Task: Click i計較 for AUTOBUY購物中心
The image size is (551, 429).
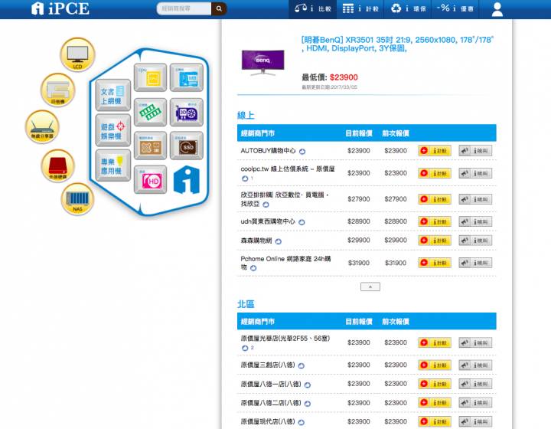Action: pos(435,150)
